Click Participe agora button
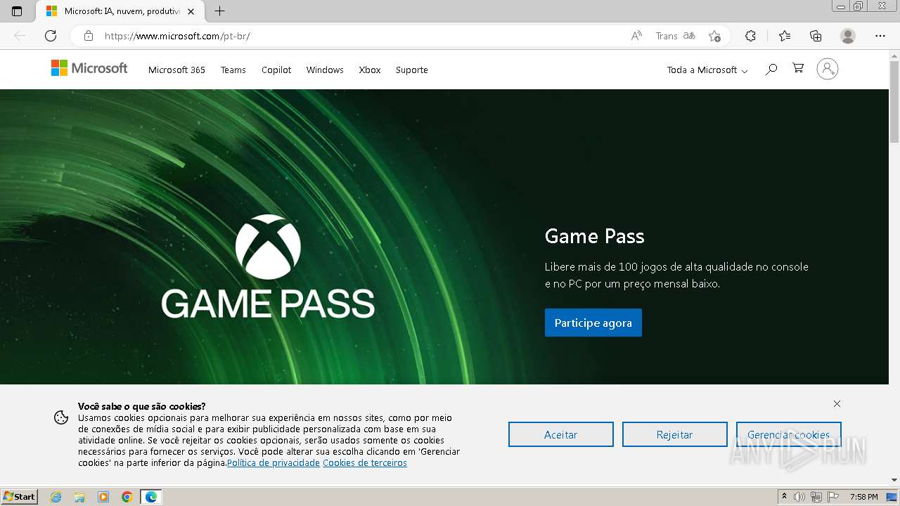900x506 pixels. (x=593, y=323)
